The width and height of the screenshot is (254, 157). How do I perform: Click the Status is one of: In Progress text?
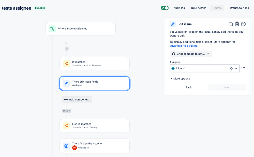point(86,65)
